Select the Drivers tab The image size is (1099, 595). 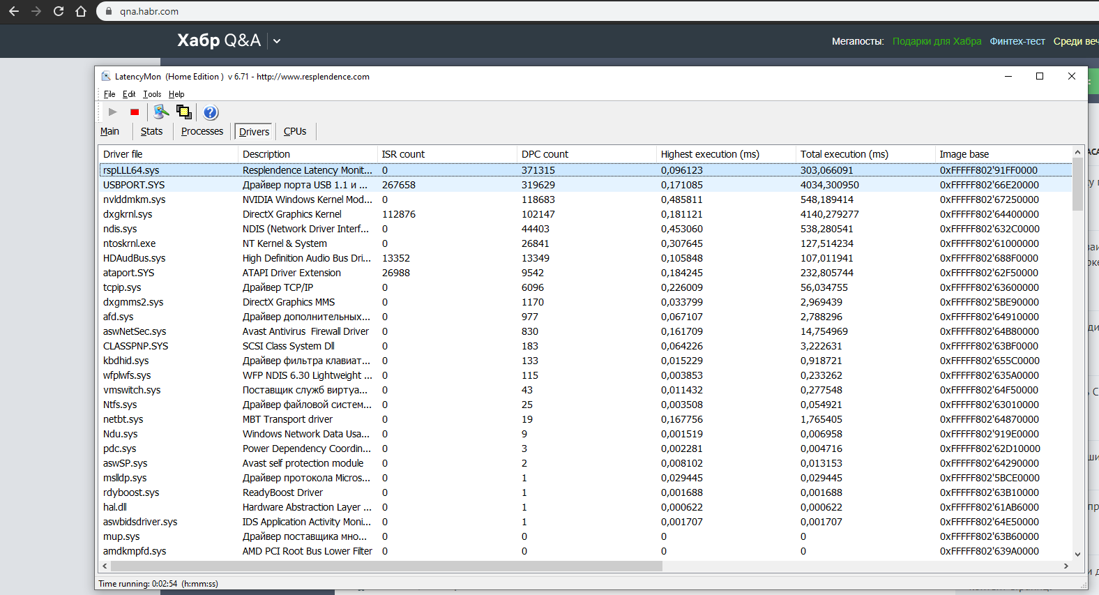pos(254,132)
